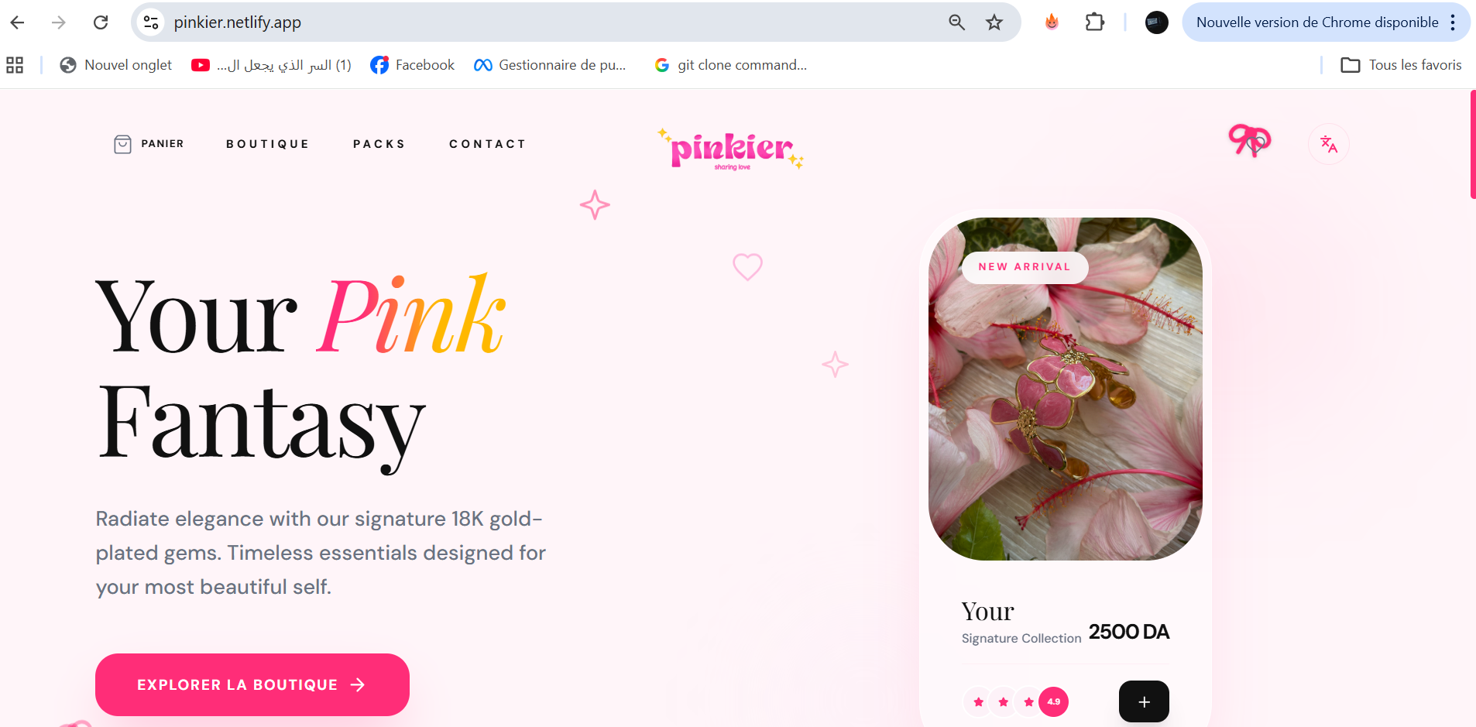This screenshot has height=727, width=1476.
Task: Open the zoom magnifier in address bar
Action: click(x=957, y=22)
